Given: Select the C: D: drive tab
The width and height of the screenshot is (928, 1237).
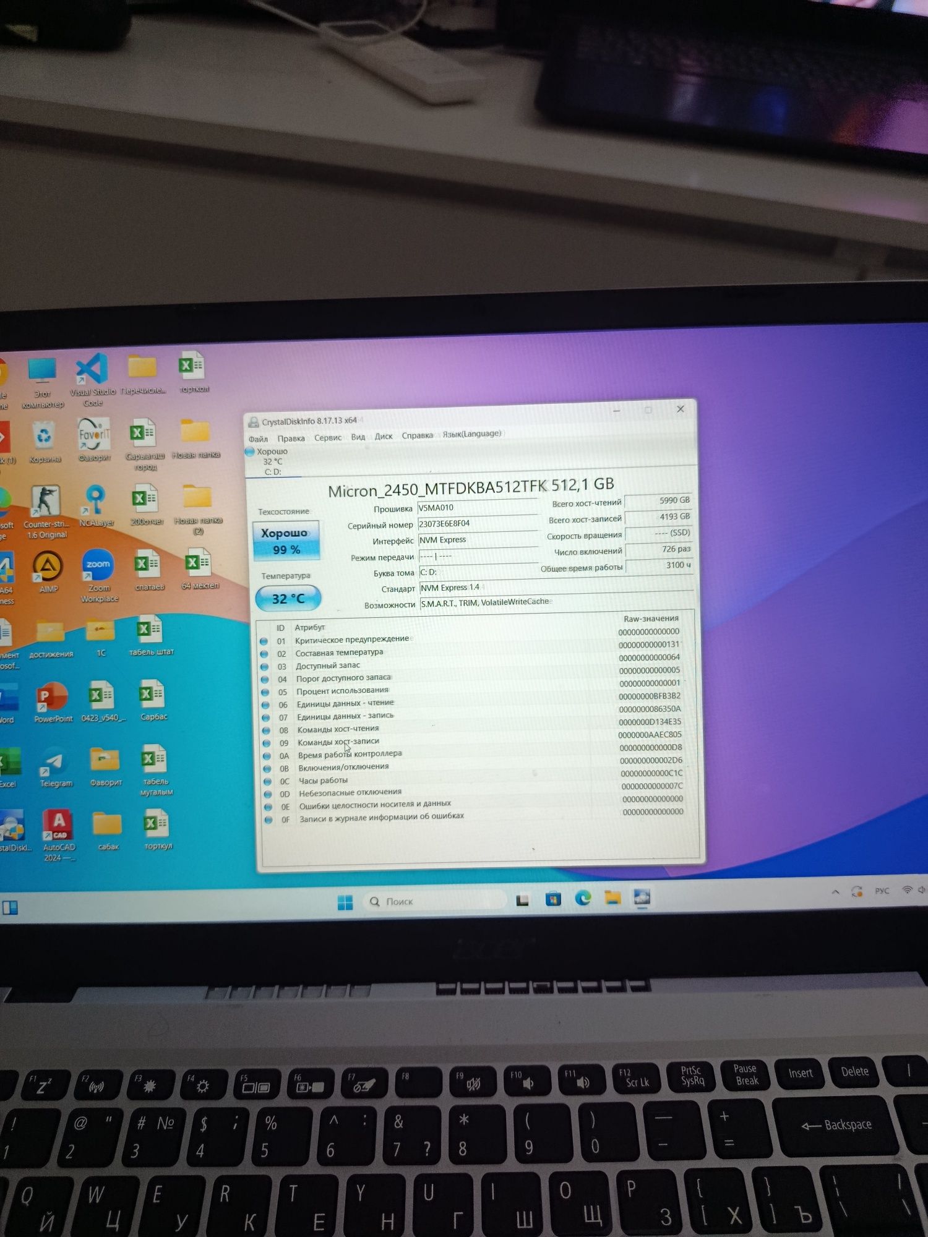Looking at the screenshot, I should (x=273, y=462).
